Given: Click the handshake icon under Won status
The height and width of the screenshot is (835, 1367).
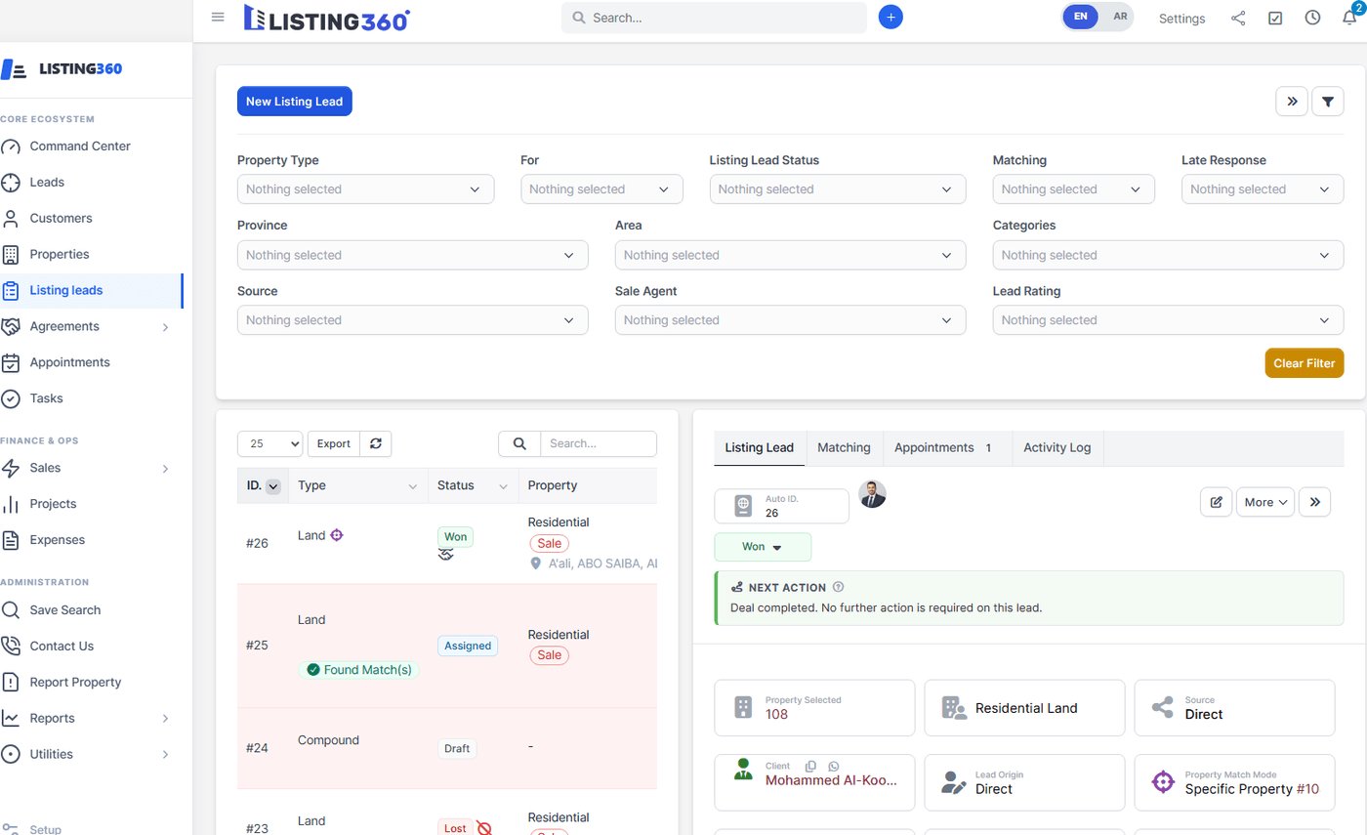Looking at the screenshot, I should point(445,554).
